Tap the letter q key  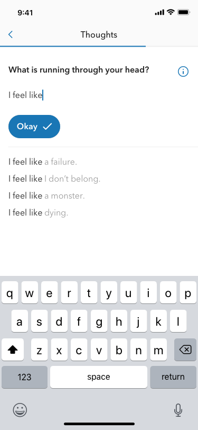tap(10, 293)
